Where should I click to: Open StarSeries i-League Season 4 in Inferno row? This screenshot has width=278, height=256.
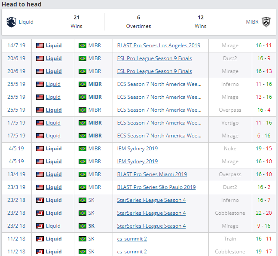pyautogui.click(x=151, y=200)
